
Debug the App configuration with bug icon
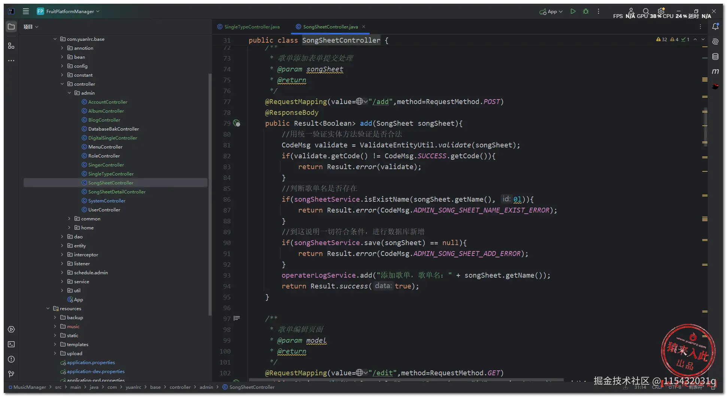pos(586,11)
